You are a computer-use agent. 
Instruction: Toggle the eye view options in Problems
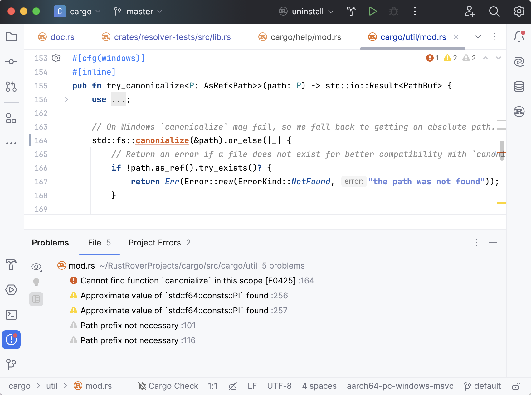(x=36, y=267)
